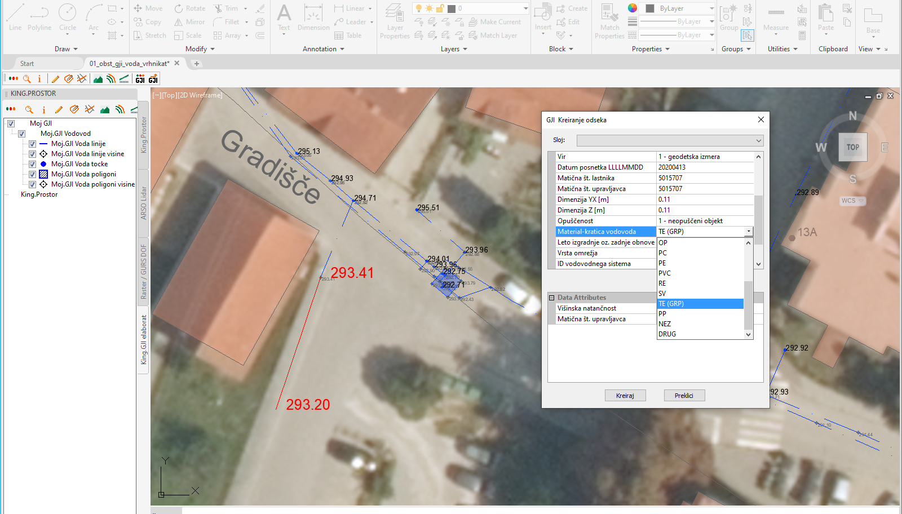Open Layer Properties manager
The image size is (902, 514).
click(395, 21)
